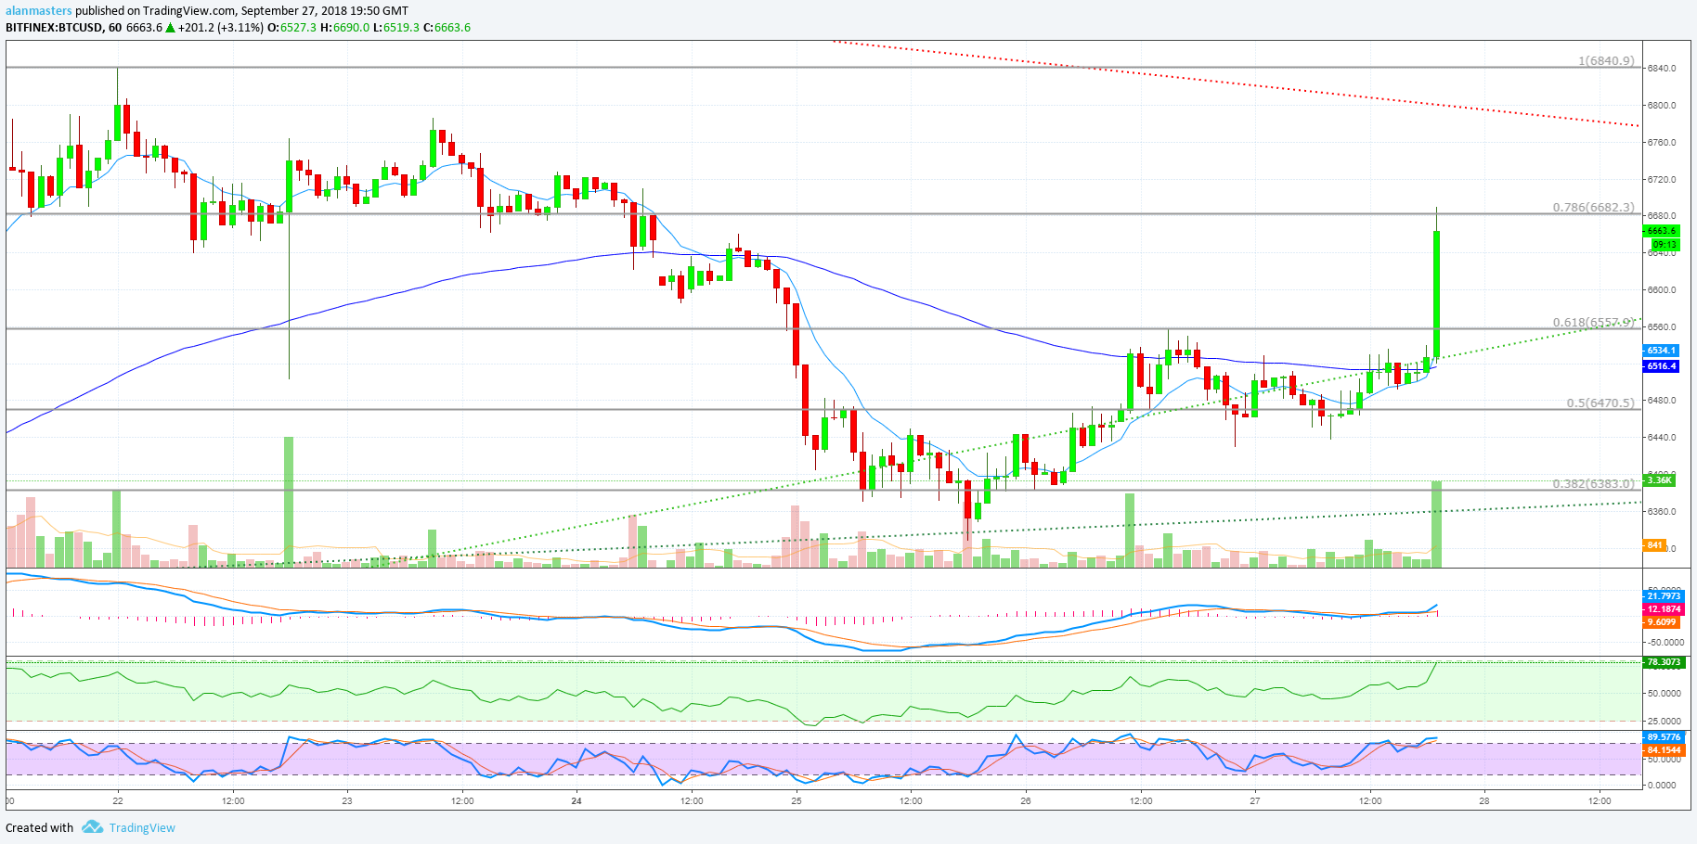
Task: Select the 0.618(6557.9) Fibonacci level label
Action: point(1593,322)
